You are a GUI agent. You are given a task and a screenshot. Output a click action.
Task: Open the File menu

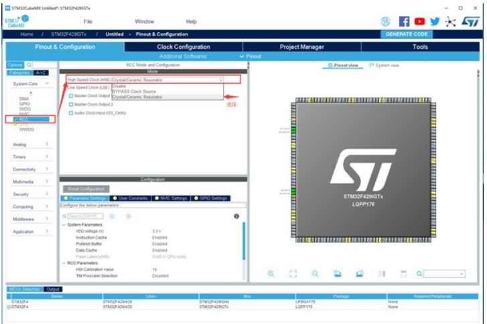pos(88,21)
